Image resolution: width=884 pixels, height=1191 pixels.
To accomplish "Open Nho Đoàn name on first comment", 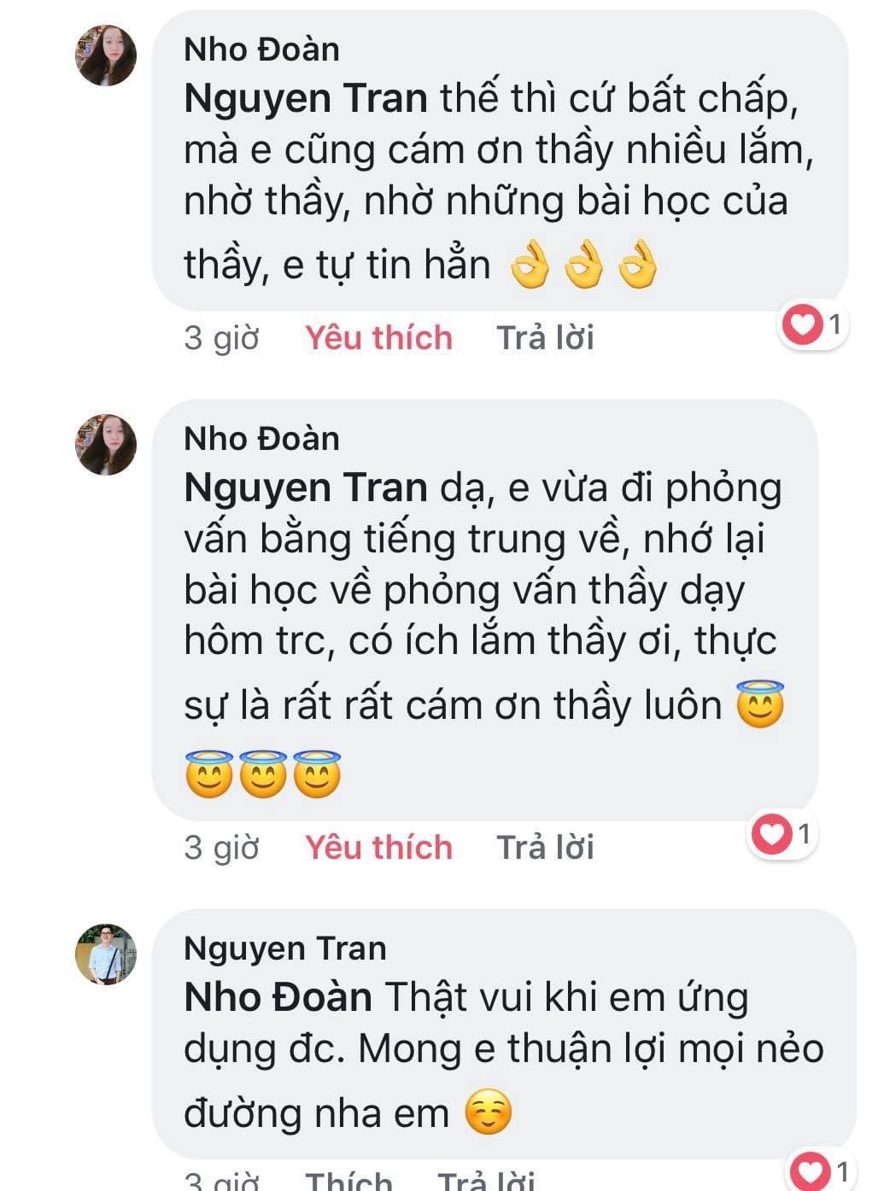I will [x=261, y=49].
